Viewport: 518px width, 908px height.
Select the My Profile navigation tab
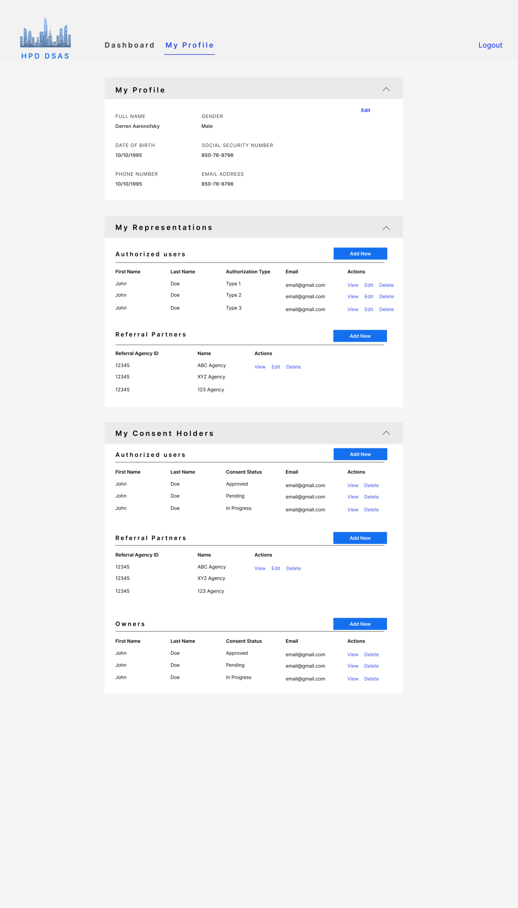[x=189, y=45]
